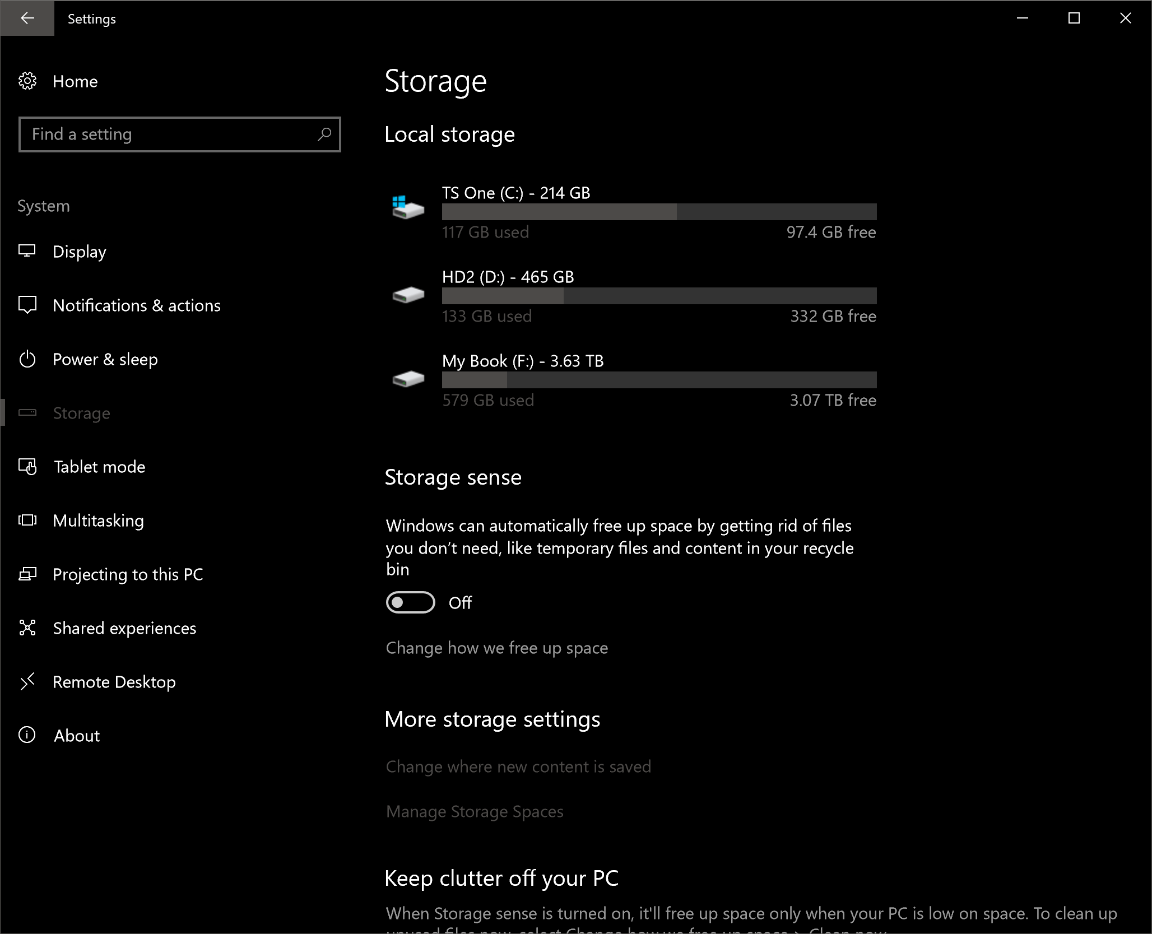Open Notifications & actions settings
The image size is (1152, 934).
point(136,305)
